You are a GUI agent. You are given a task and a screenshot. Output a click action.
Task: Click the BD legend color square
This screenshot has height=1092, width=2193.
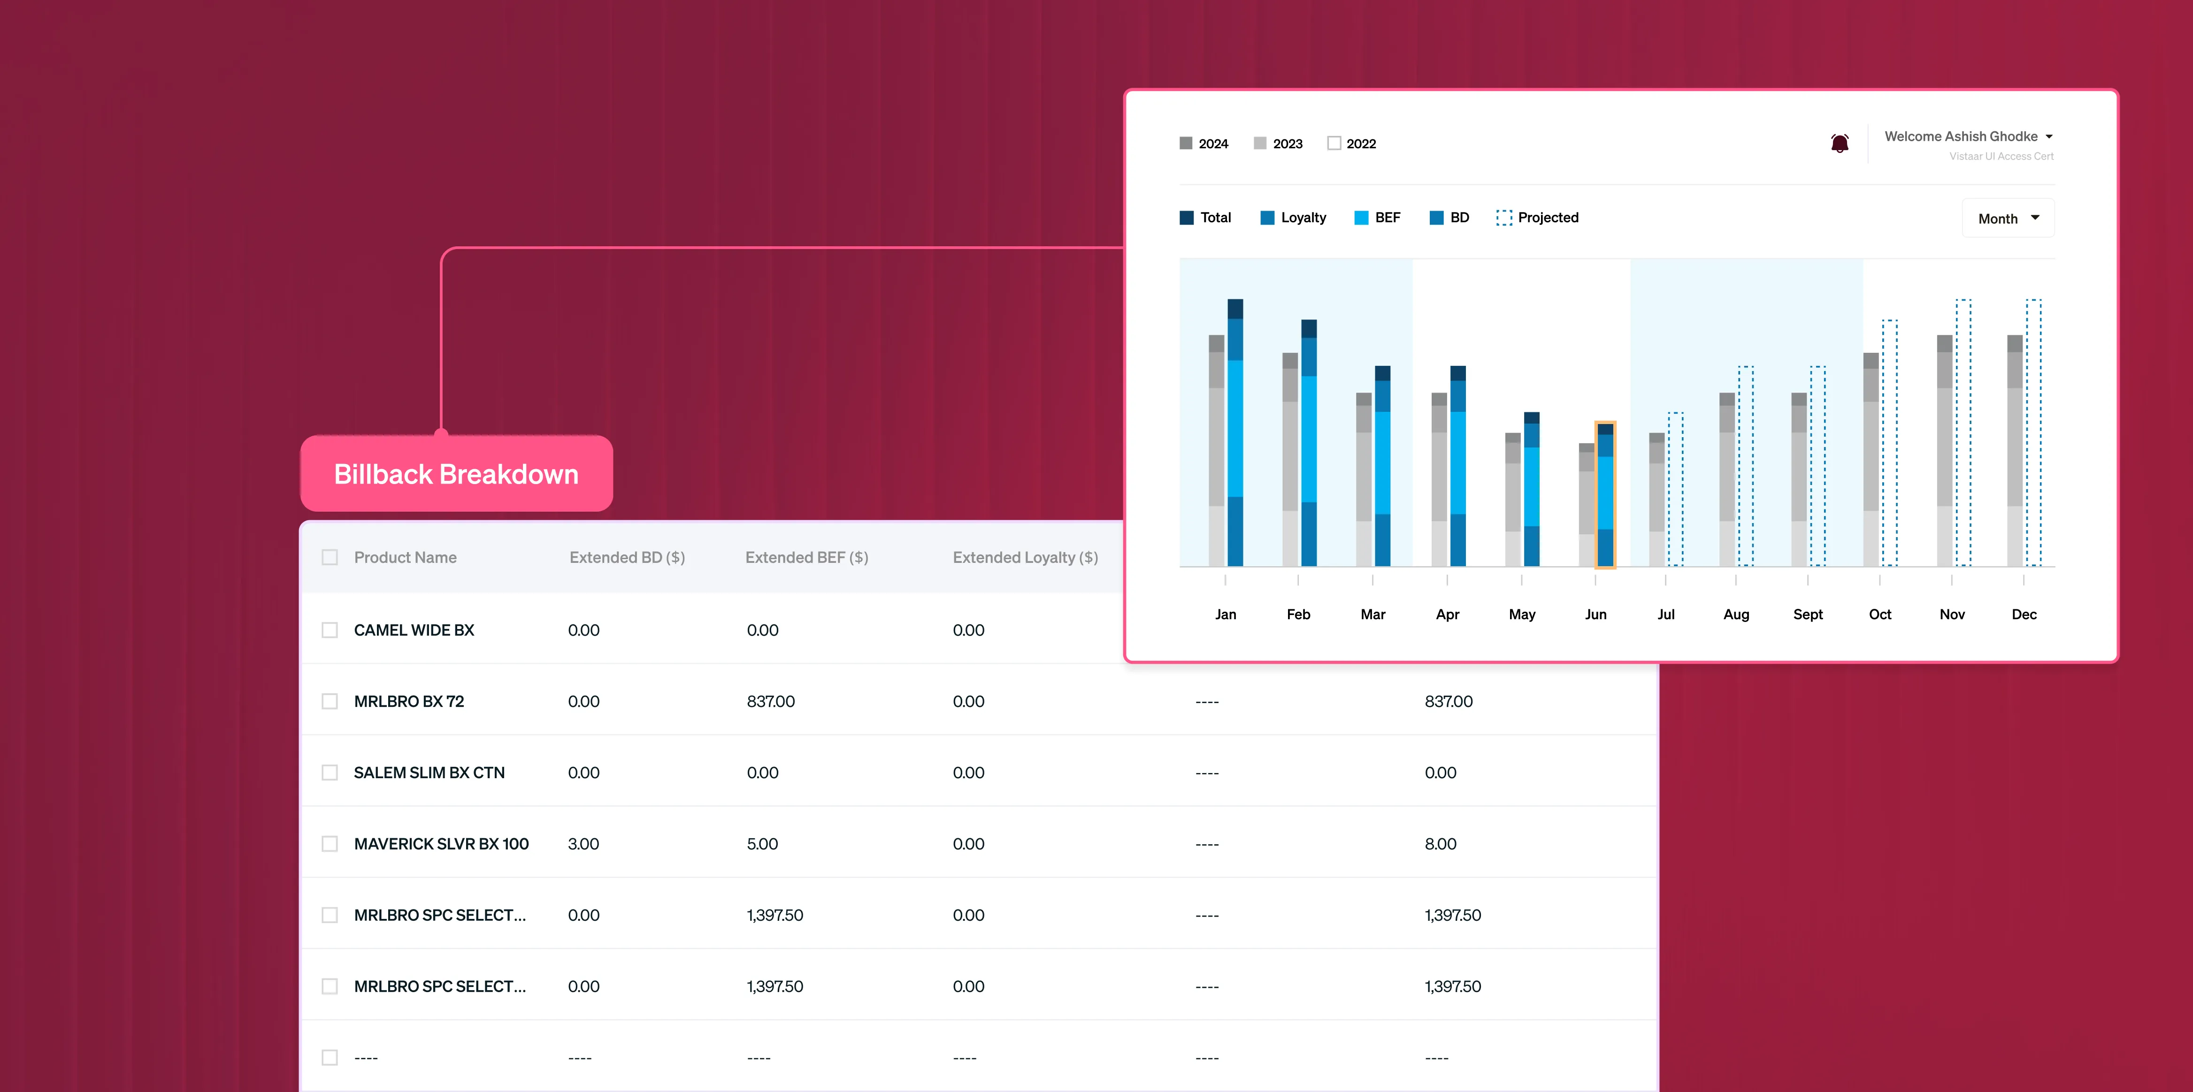coord(1436,218)
